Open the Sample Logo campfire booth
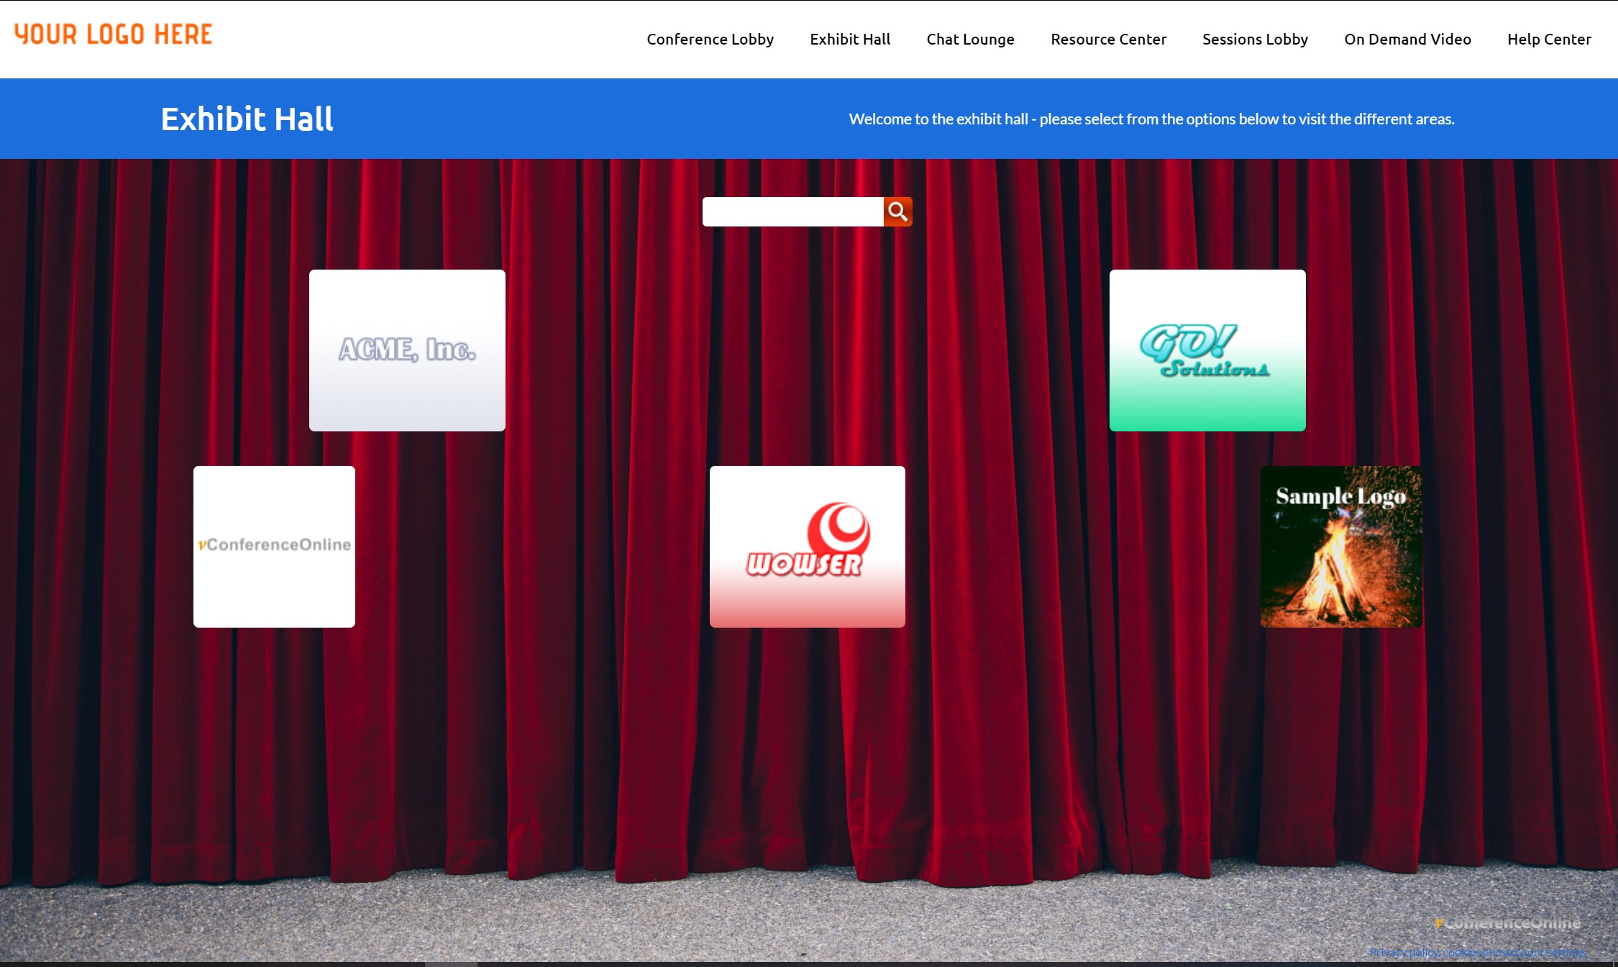The width and height of the screenshot is (1618, 967). pos(1340,546)
